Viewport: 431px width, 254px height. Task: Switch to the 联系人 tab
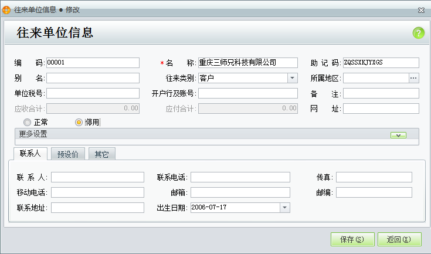tap(30, 153)
